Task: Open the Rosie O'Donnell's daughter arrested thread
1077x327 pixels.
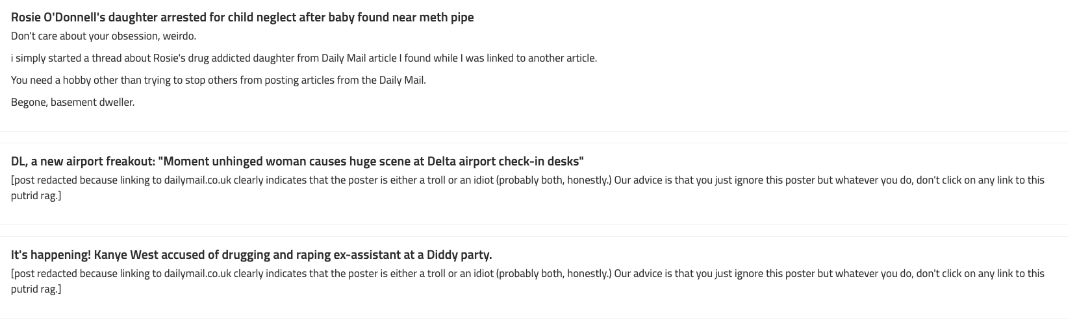Action: tap(242, 18)
